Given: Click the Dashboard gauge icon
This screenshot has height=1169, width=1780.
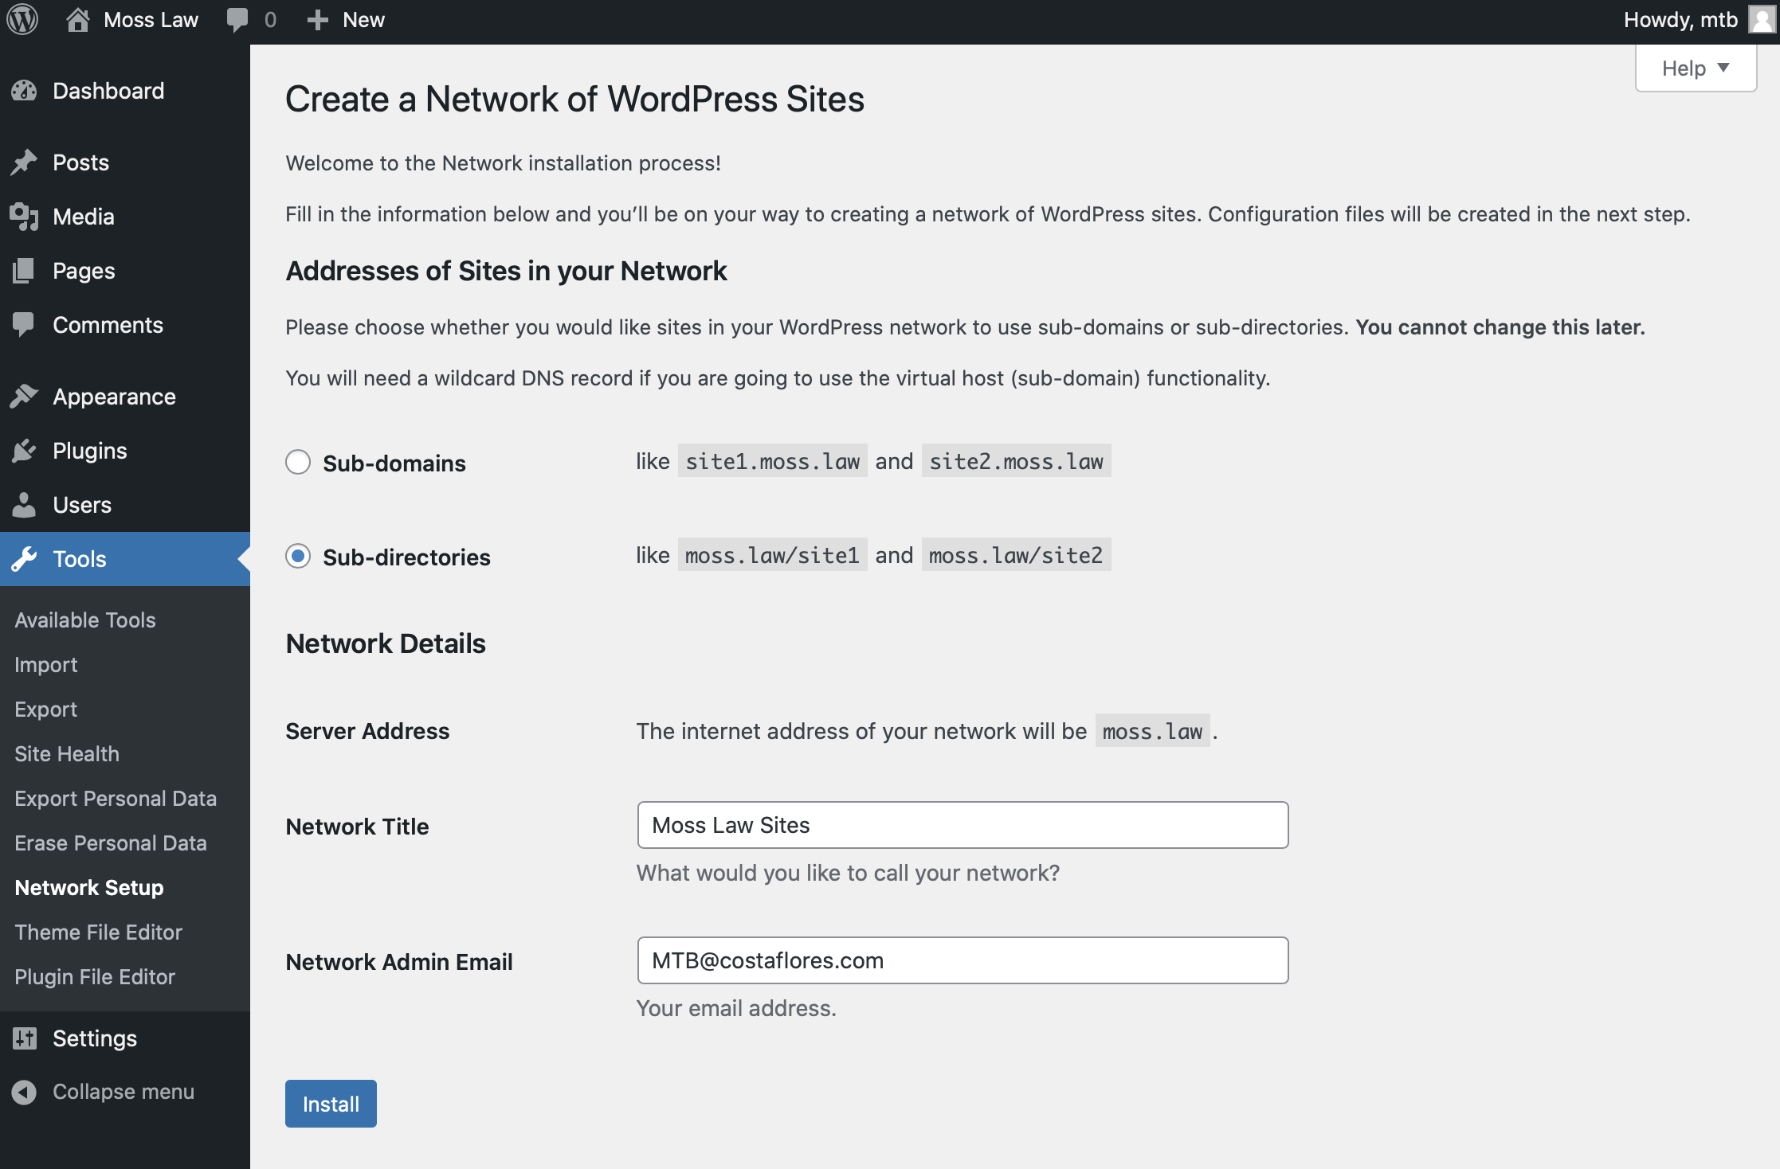Looking at the screenshot, I should click(x=25, y=91).
